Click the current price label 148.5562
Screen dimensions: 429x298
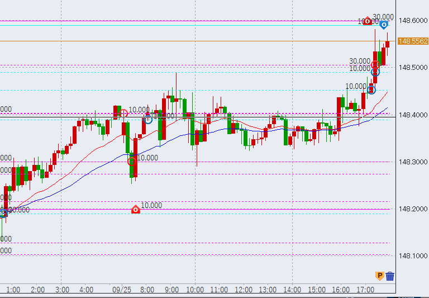(412, 41)
